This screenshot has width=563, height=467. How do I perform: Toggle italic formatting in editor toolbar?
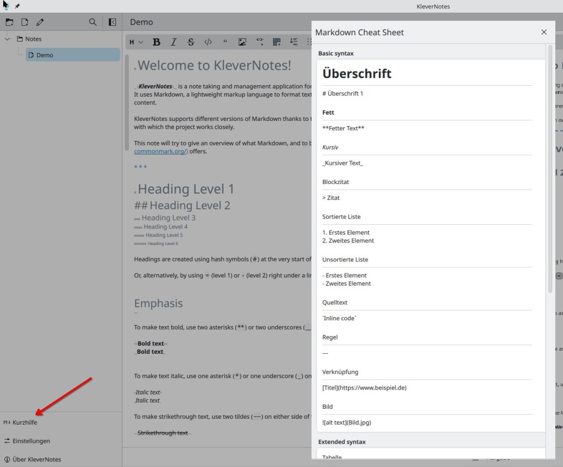(174, 42)
